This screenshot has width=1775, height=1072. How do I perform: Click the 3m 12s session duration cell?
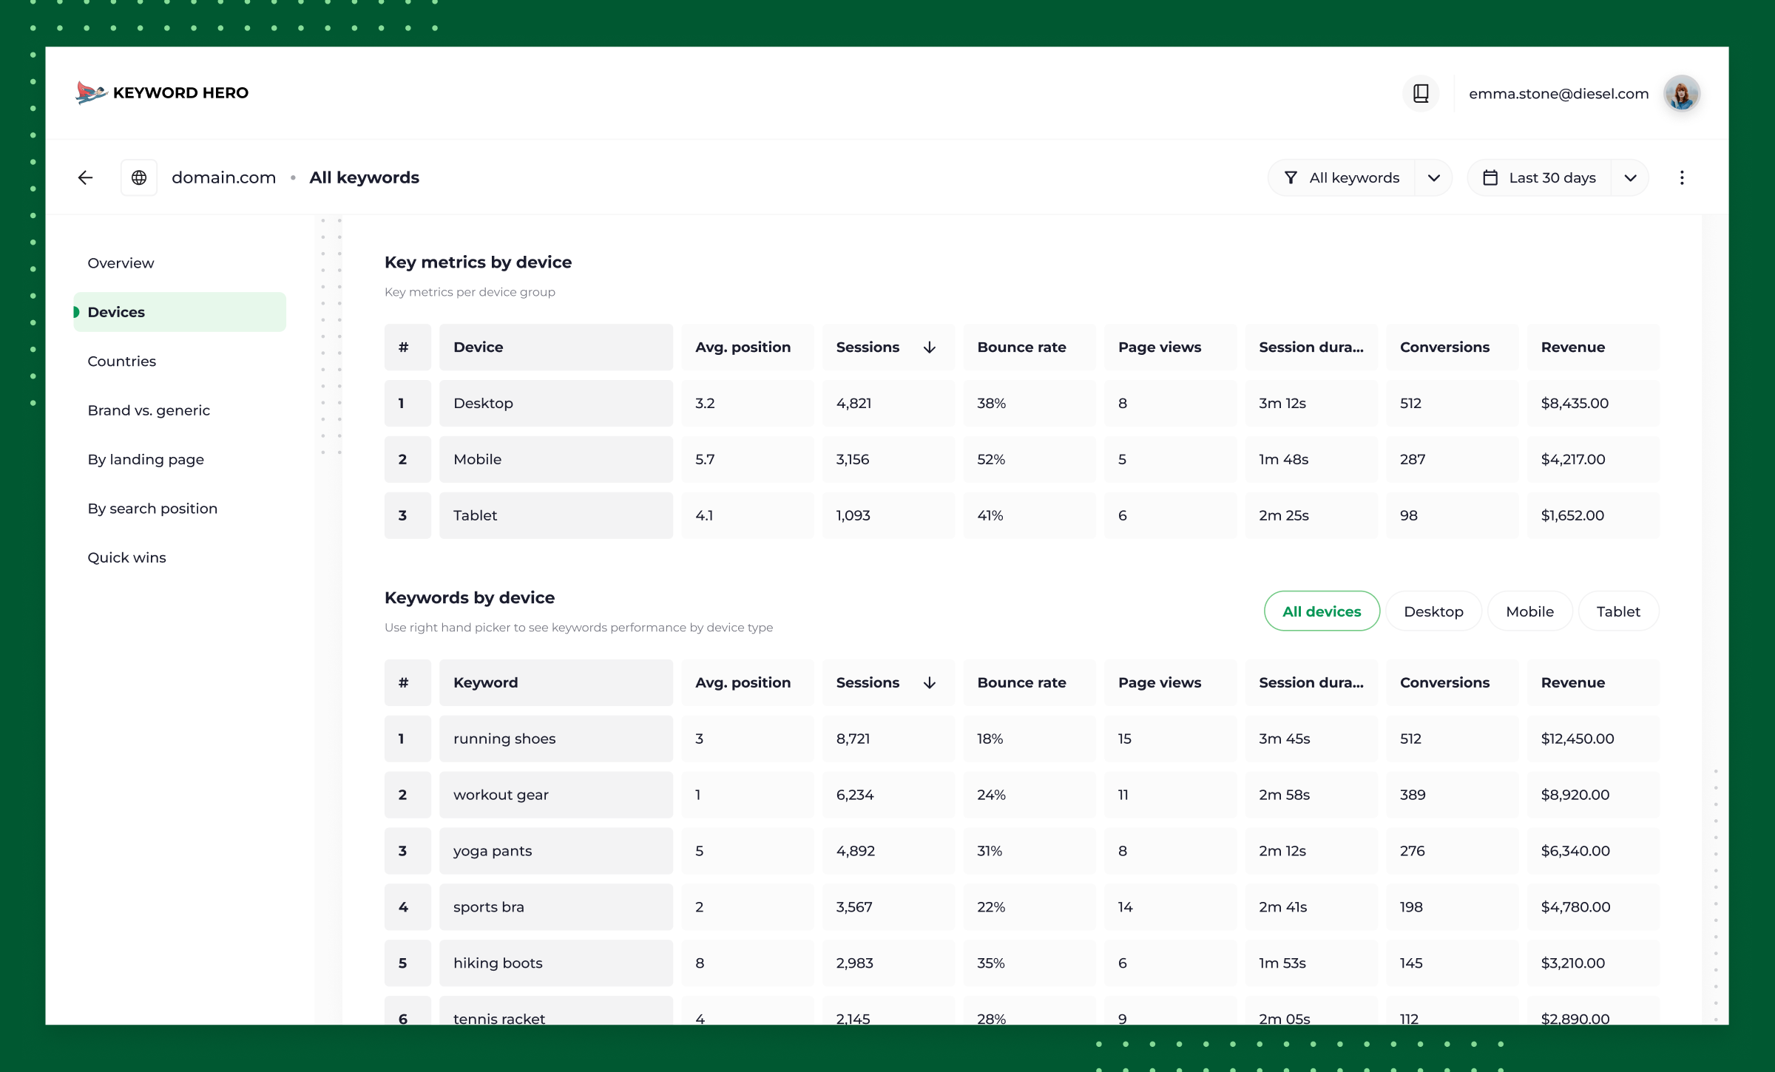[x=1311, y=404]
